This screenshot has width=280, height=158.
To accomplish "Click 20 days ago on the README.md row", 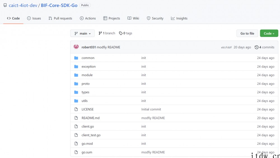I will (x=265, y=118).
